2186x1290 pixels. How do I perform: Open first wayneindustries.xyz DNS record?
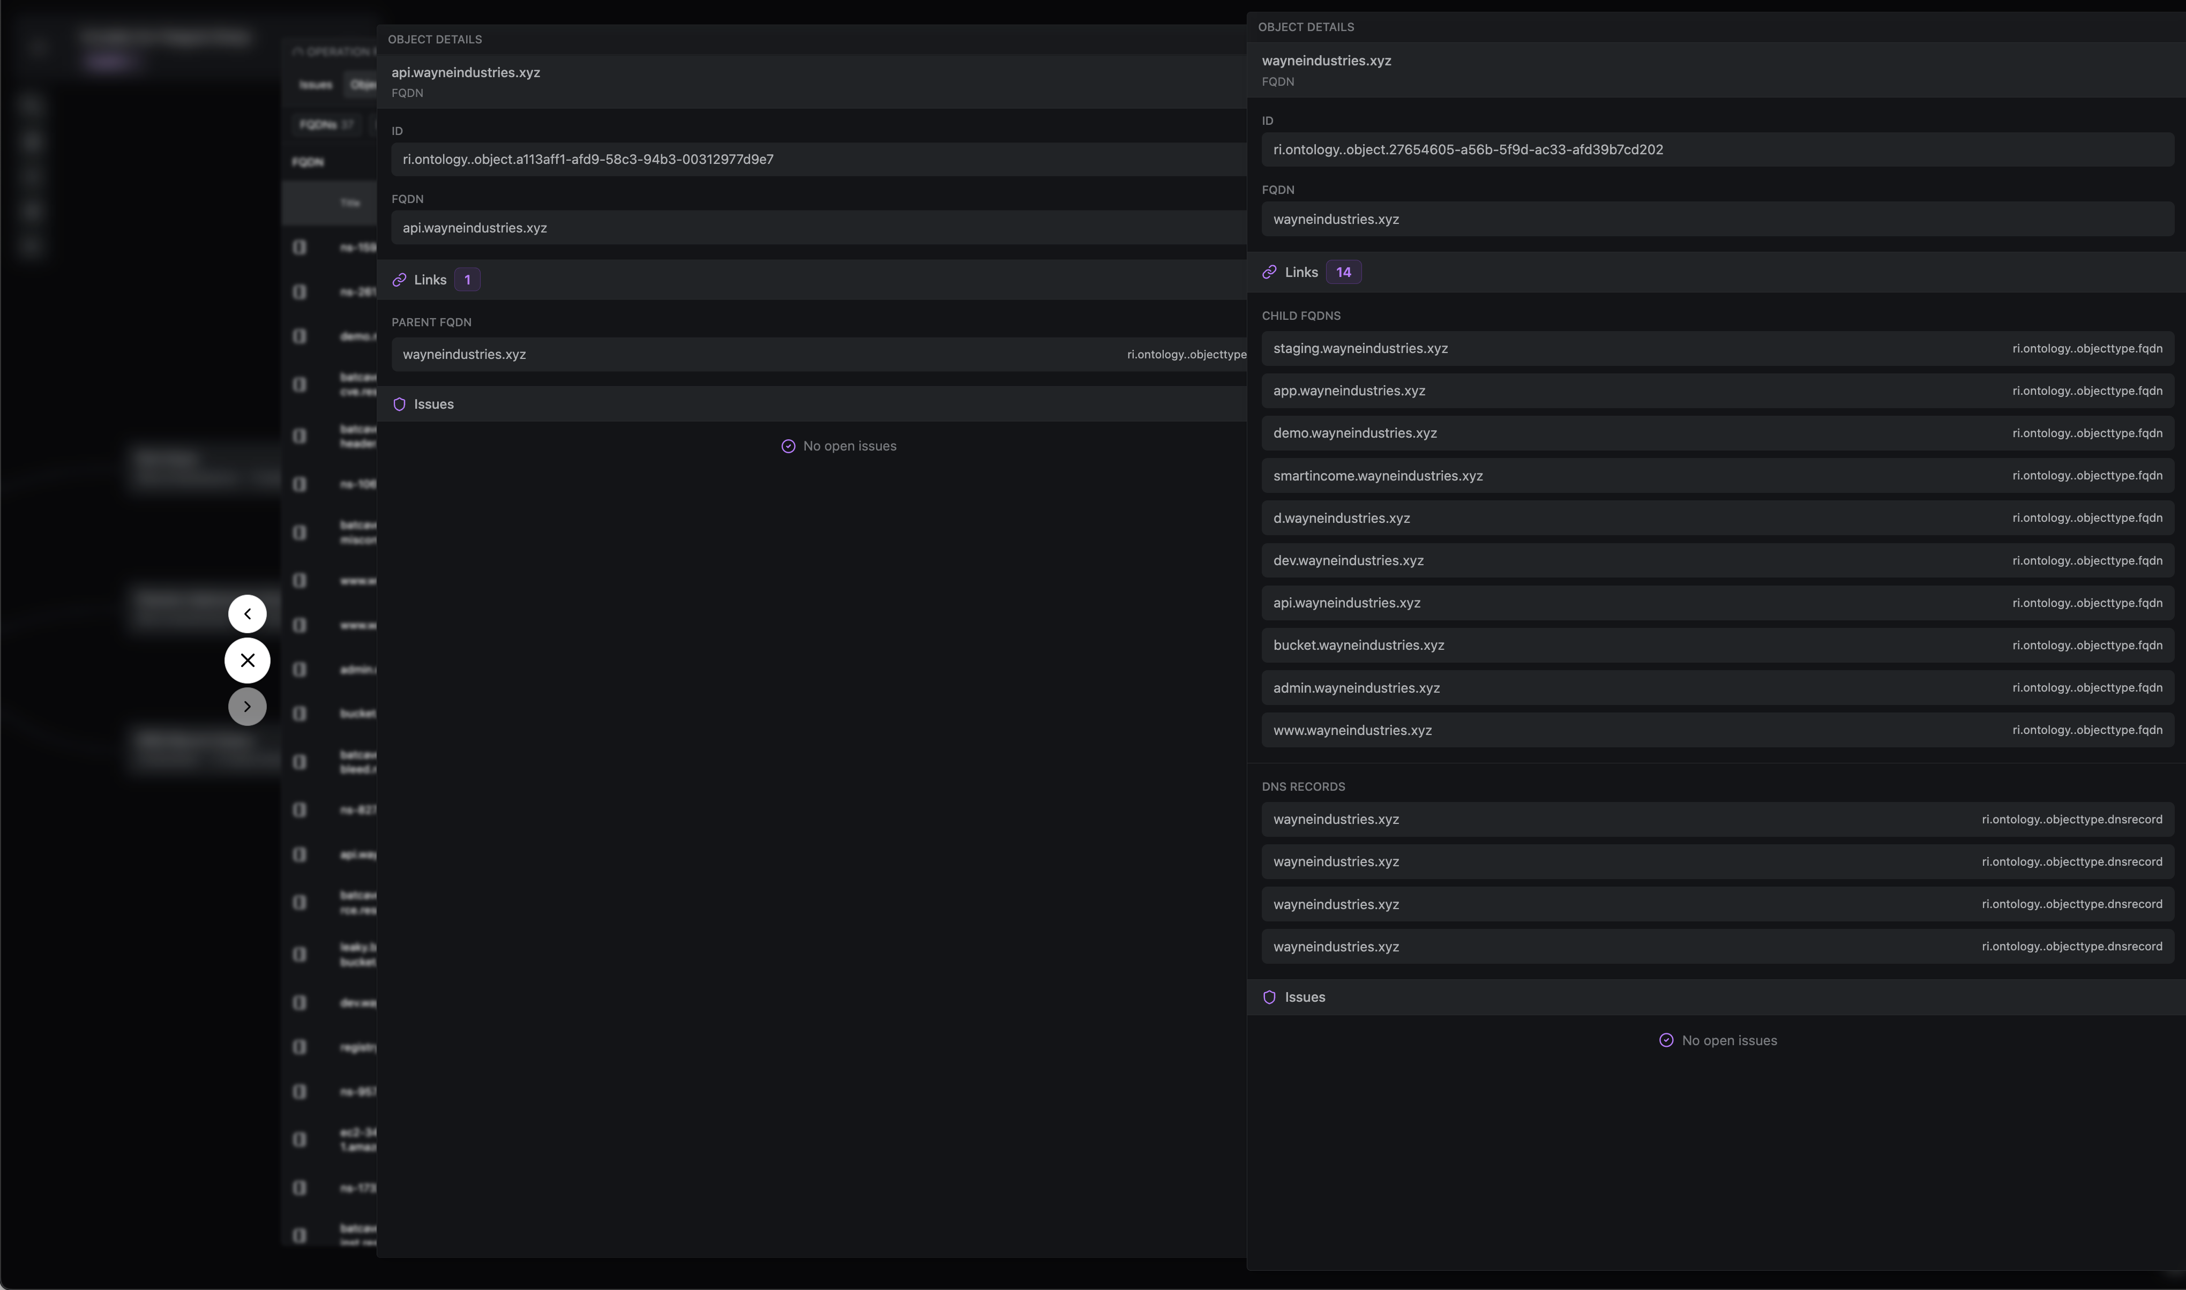(1336, 820)
